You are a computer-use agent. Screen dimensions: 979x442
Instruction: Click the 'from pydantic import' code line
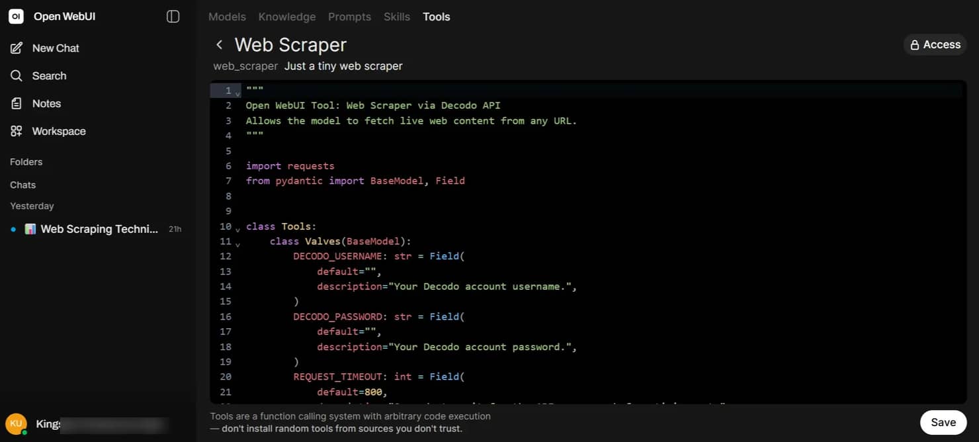pos(355,181)
